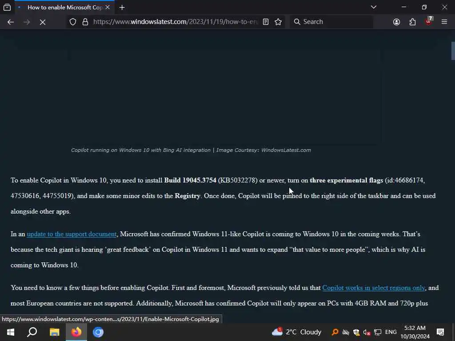Open 'update to the support document' link
This screenshot has height=341, width=455.
[x=72, y=234]
